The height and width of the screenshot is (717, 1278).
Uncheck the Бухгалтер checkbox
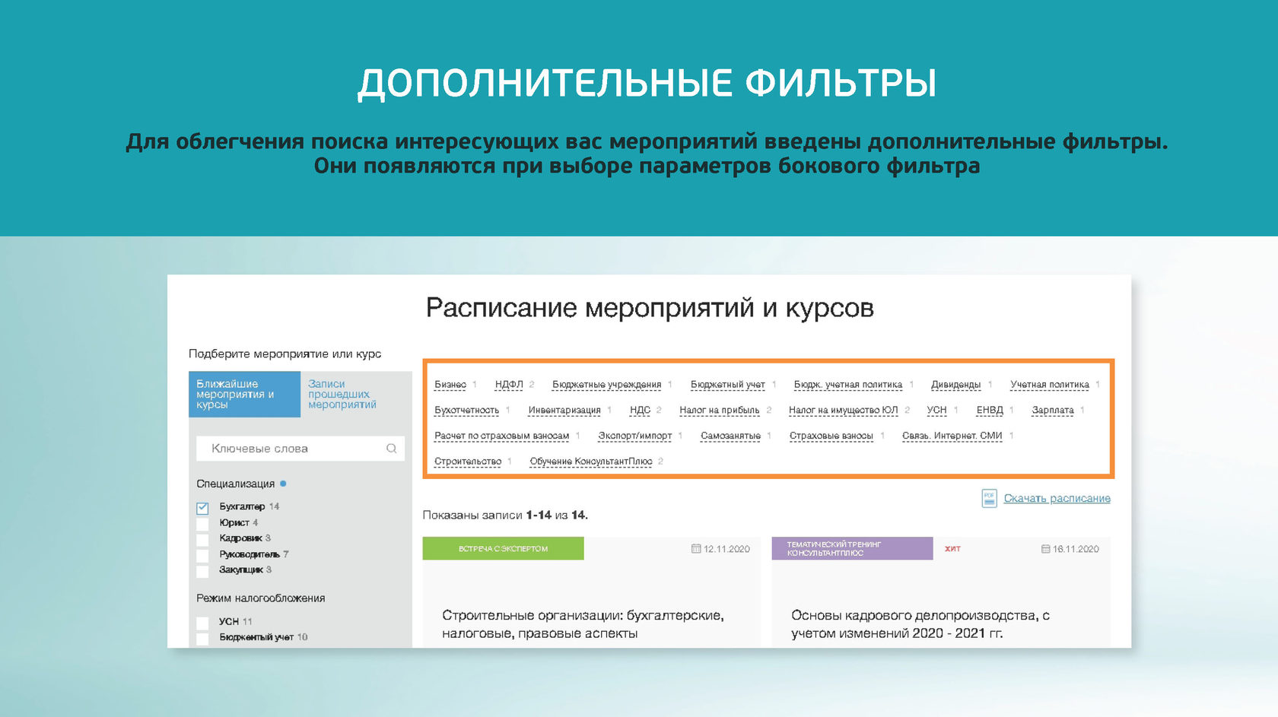coord(202,508)
